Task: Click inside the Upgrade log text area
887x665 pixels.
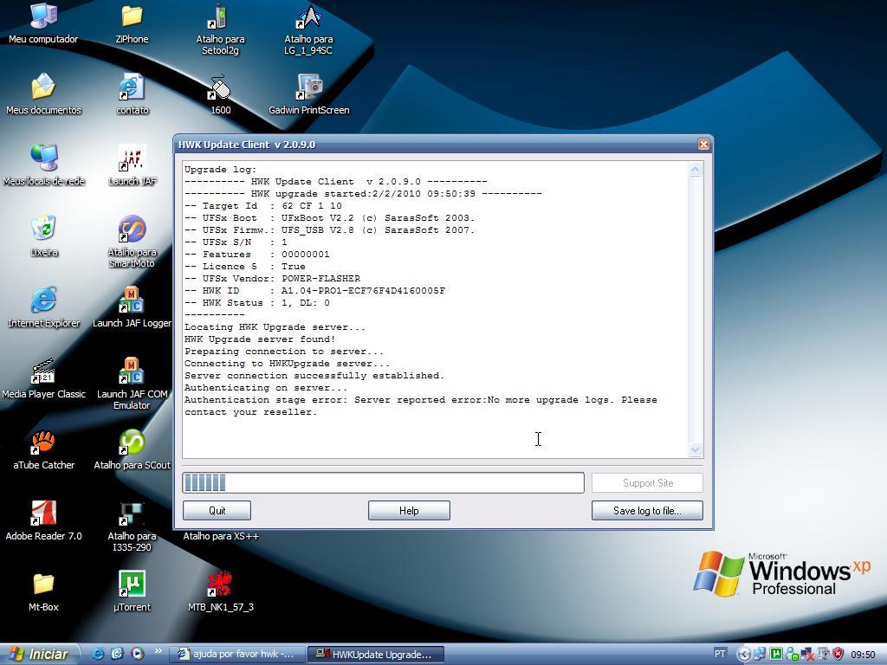Action: [x=435, y=310]
